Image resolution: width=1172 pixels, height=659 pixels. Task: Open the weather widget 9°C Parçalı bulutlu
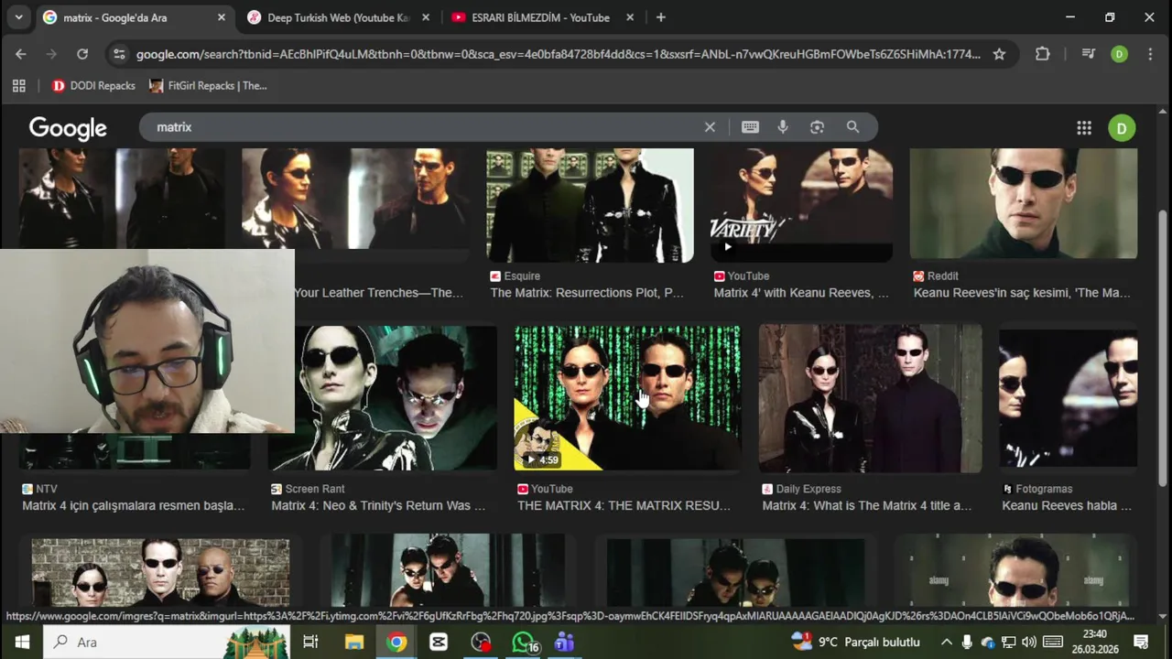(856, 642)
